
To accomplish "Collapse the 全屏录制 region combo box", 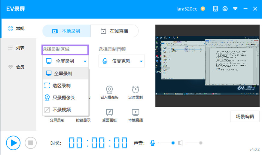I will (x=65, y=61).
